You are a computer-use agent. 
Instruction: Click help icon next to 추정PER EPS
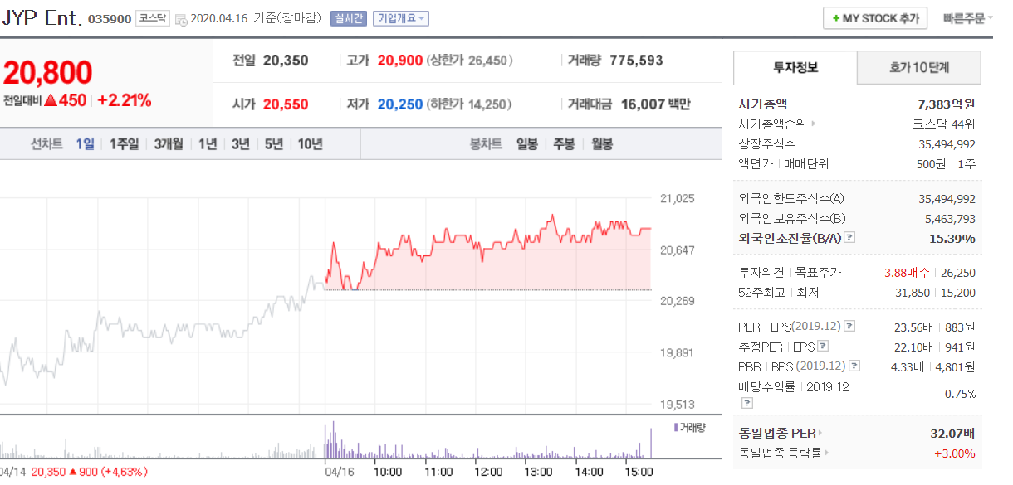point(823,346)
